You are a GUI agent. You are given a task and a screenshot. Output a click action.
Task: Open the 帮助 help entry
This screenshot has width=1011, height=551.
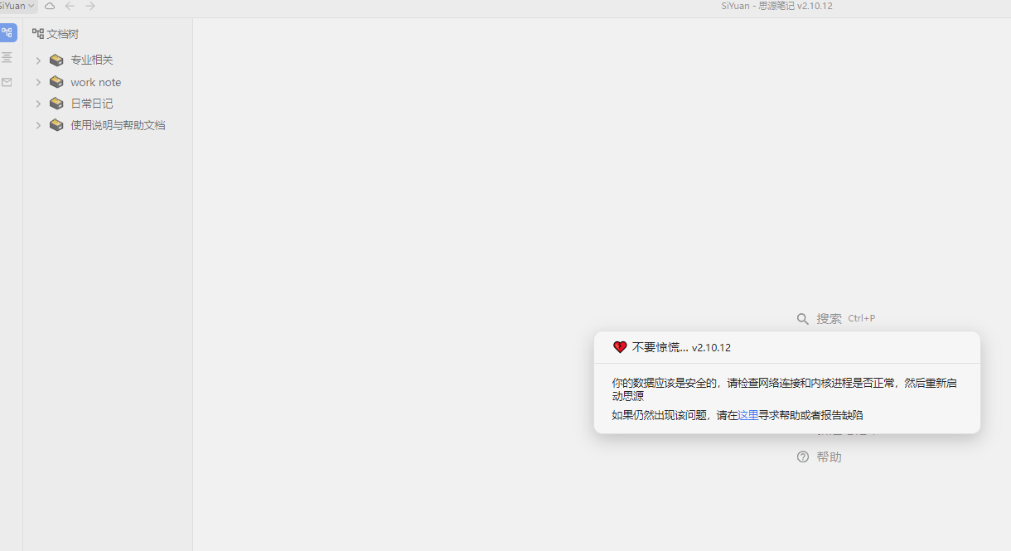829,457
